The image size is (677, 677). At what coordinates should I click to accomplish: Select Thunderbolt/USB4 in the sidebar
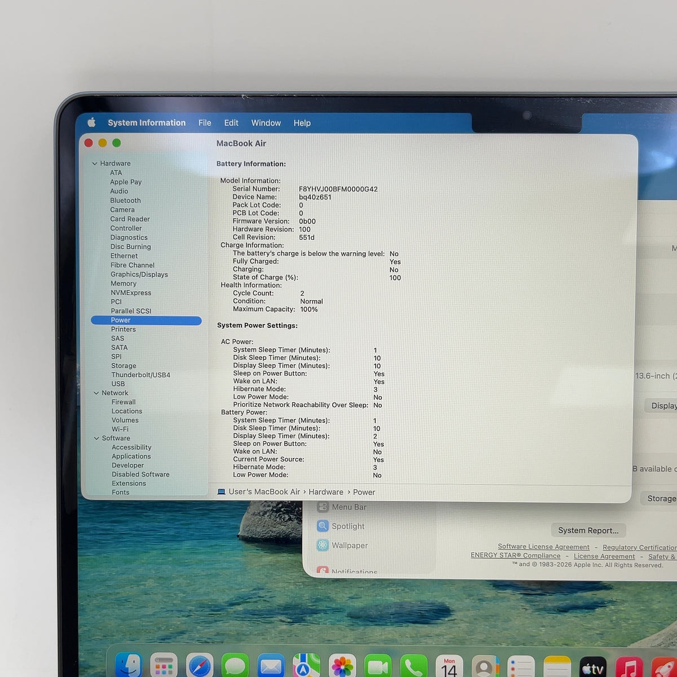[x=140, y=375]
